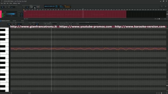This screenshot has height=94, width=168.
Task: Select the pencil tool in top toolbar
Action: coord(2,7)
